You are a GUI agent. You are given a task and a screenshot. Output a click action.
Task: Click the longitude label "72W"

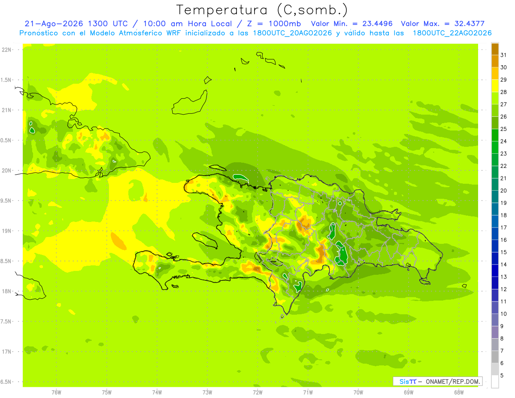coord(257,392)
